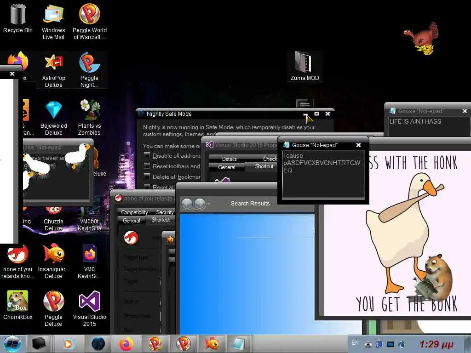Screen dimensions: 471x353
Task: Click the red turkey sprite on the desktop
Action: click(x=422, y=39)
